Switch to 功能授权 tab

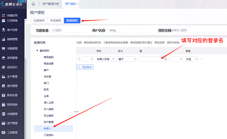(x=39, y=20)
